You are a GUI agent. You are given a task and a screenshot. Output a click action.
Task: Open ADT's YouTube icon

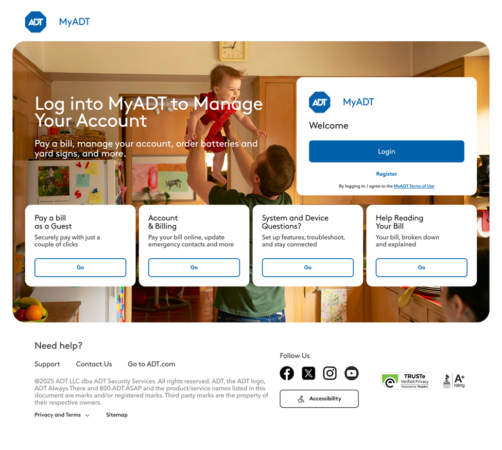[351, 373]
